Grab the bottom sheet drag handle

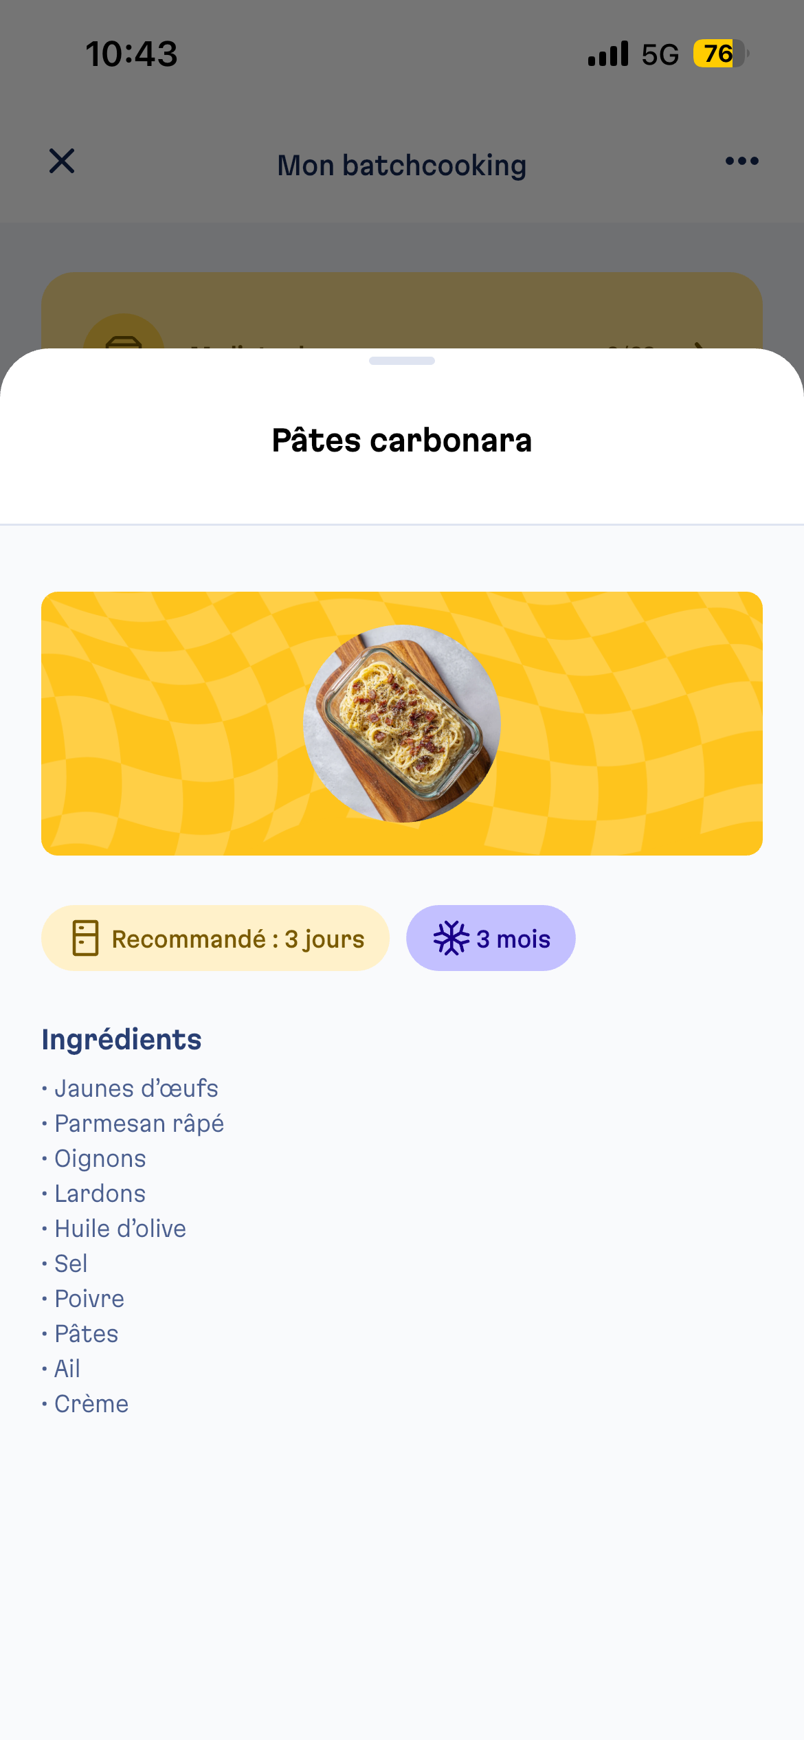[x=402, y=361]
